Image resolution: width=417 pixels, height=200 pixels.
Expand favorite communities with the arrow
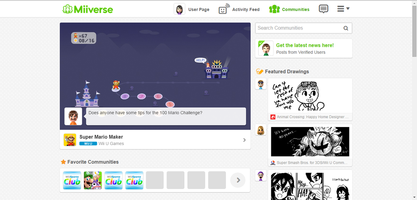point(238,180)
